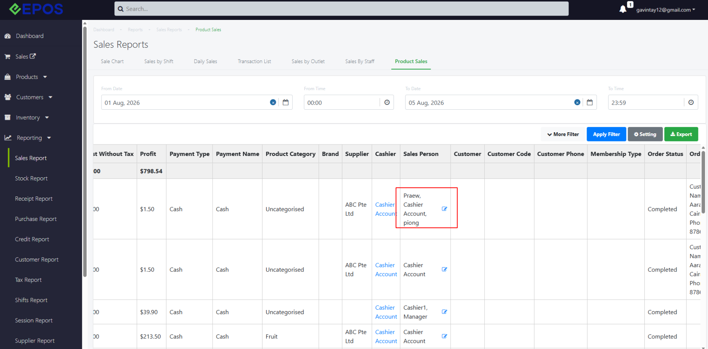
Task: Edit sales person Cashier1, Manager
Action: [444, 312]
